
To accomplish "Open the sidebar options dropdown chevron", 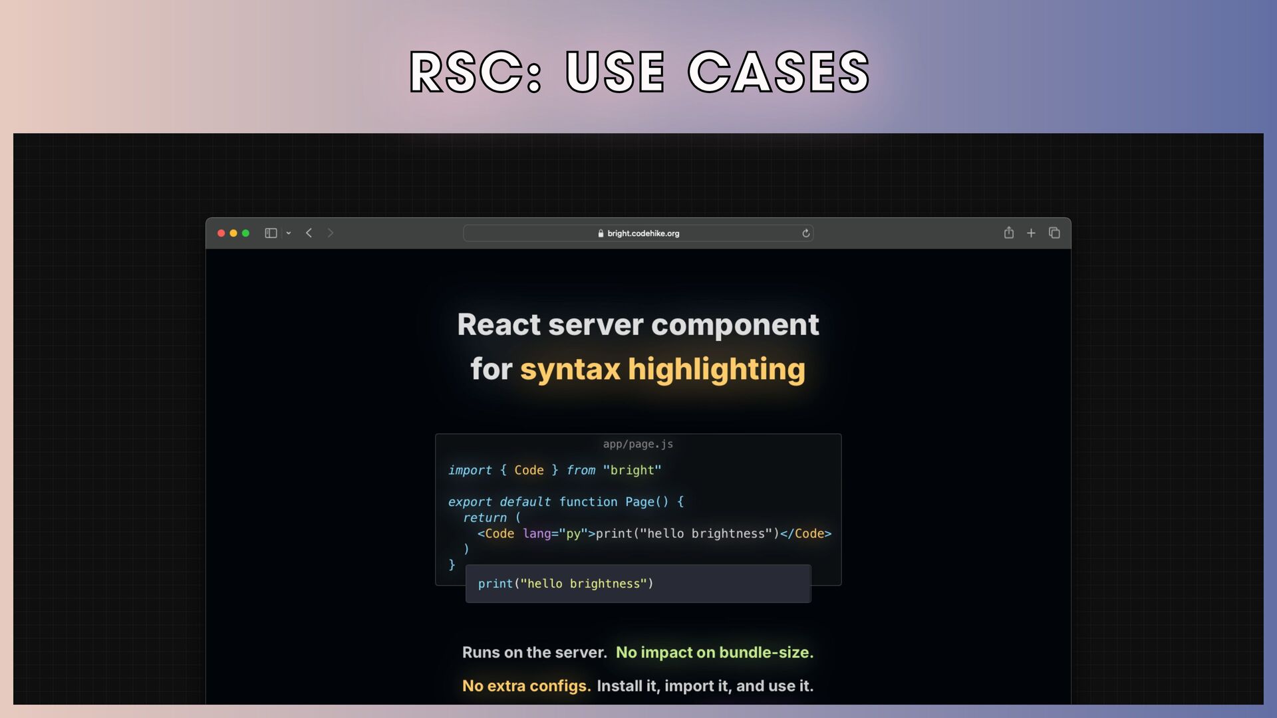I will [289, 233].
